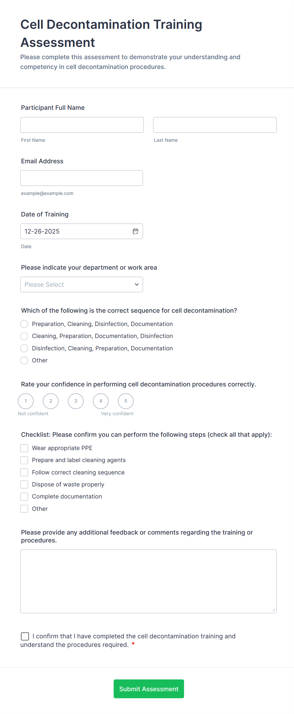This screenshot has height=714, width=294.
Task: Focus the Email Address field
Action: point(82,178)
